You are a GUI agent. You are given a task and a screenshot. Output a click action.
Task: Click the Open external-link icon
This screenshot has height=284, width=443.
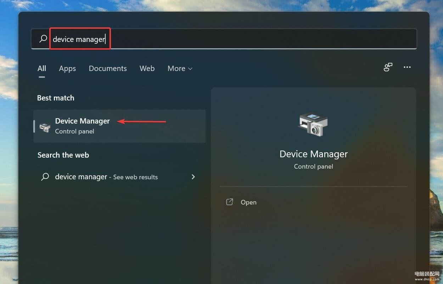pos(230,202)
